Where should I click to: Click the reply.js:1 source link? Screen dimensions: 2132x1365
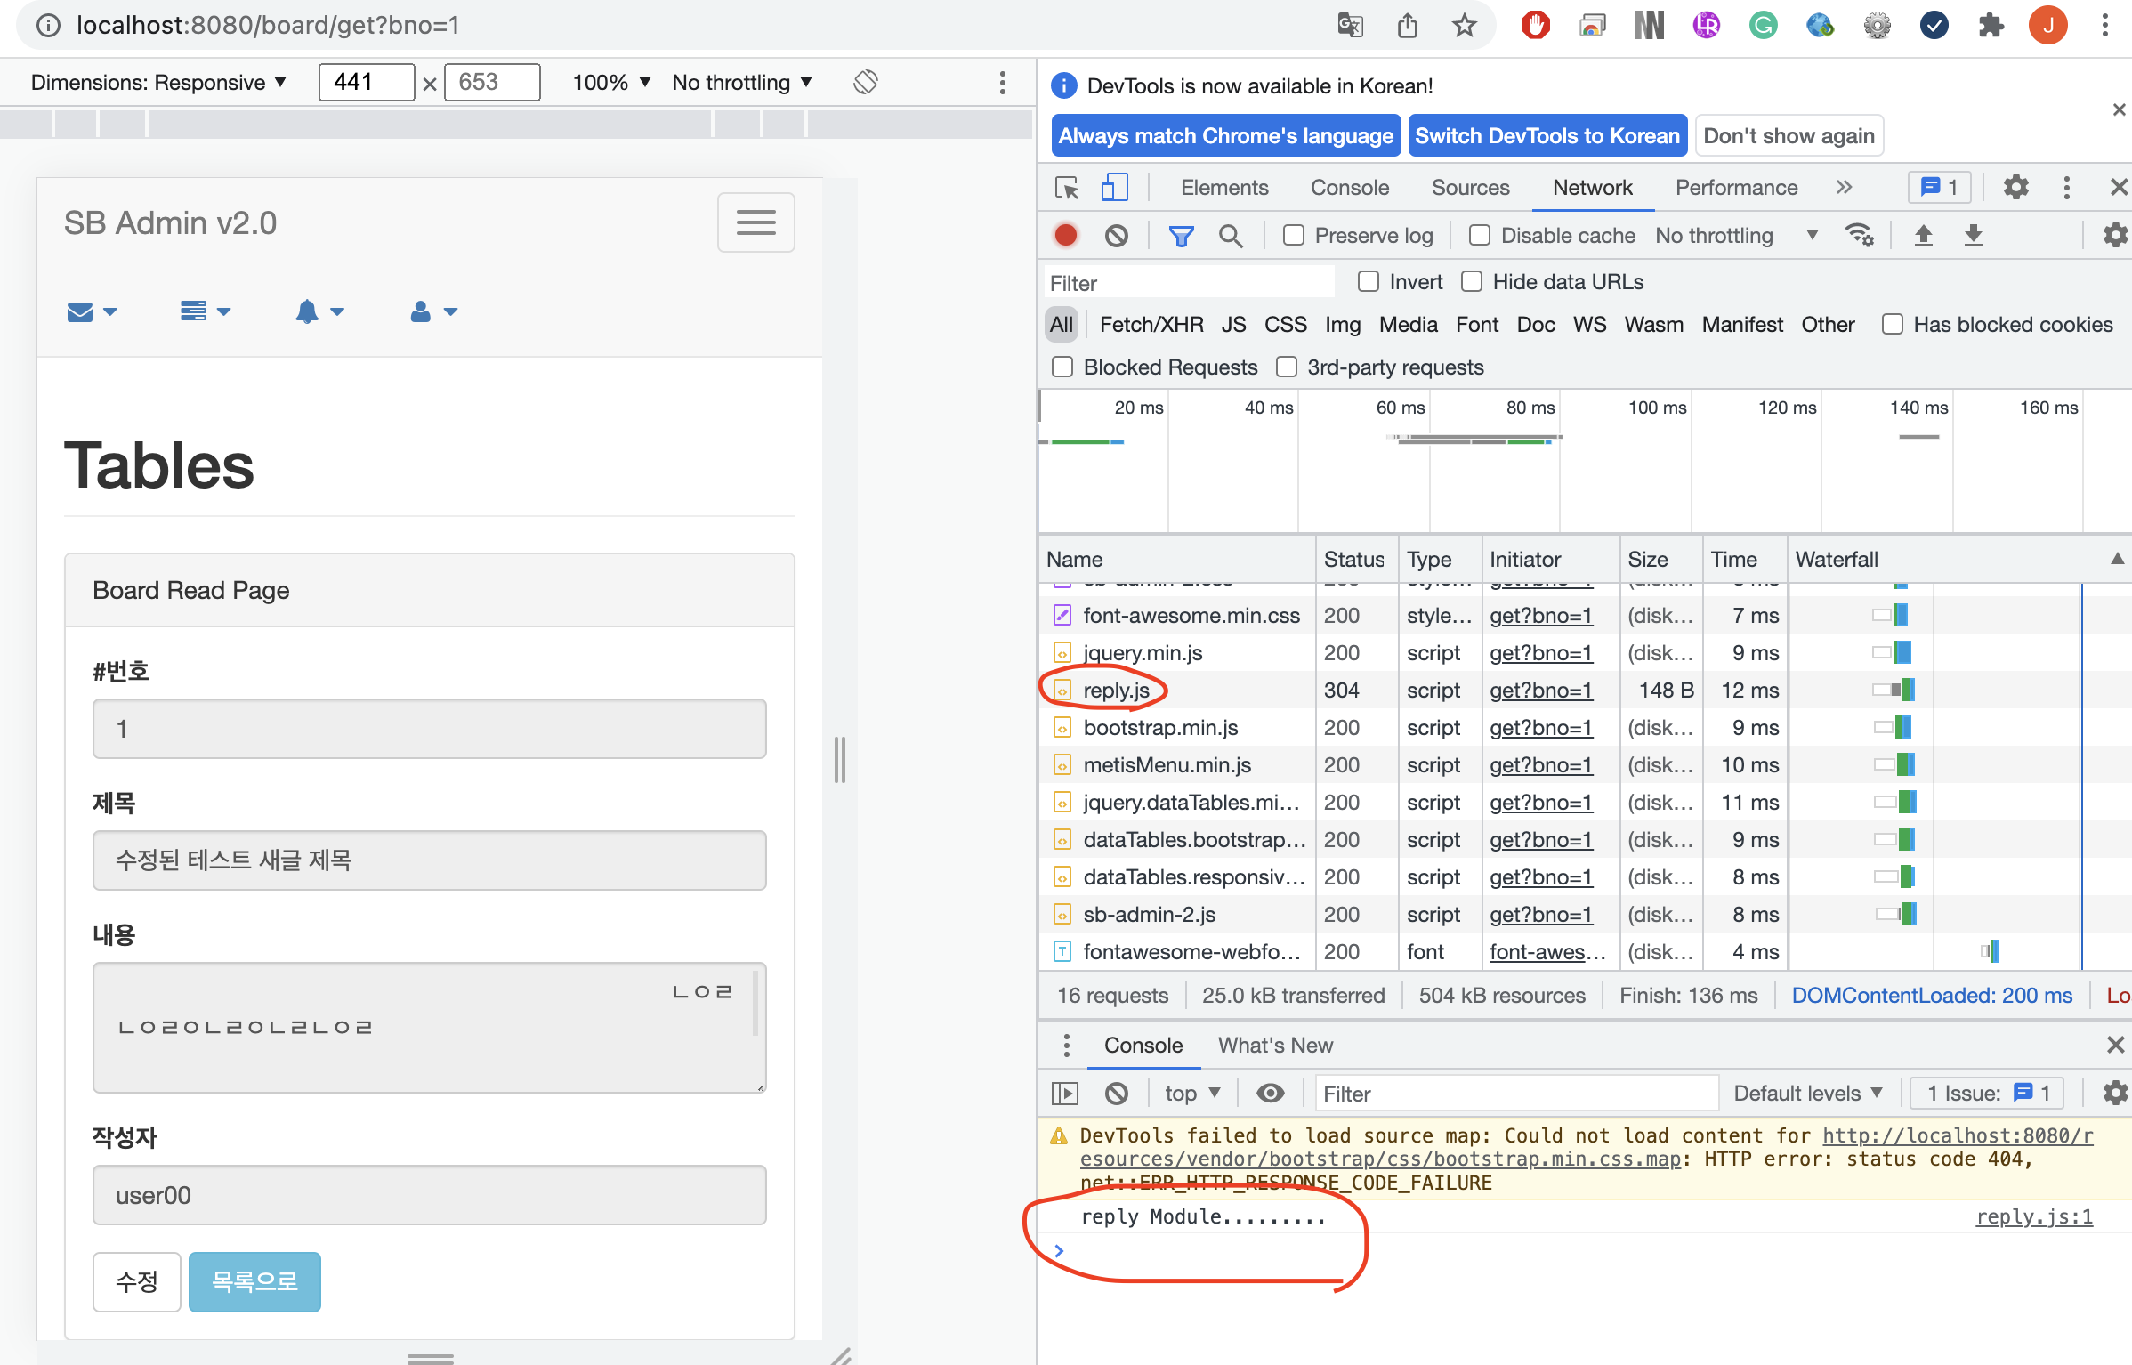pyautogui.click(x=2033, y=1216)
